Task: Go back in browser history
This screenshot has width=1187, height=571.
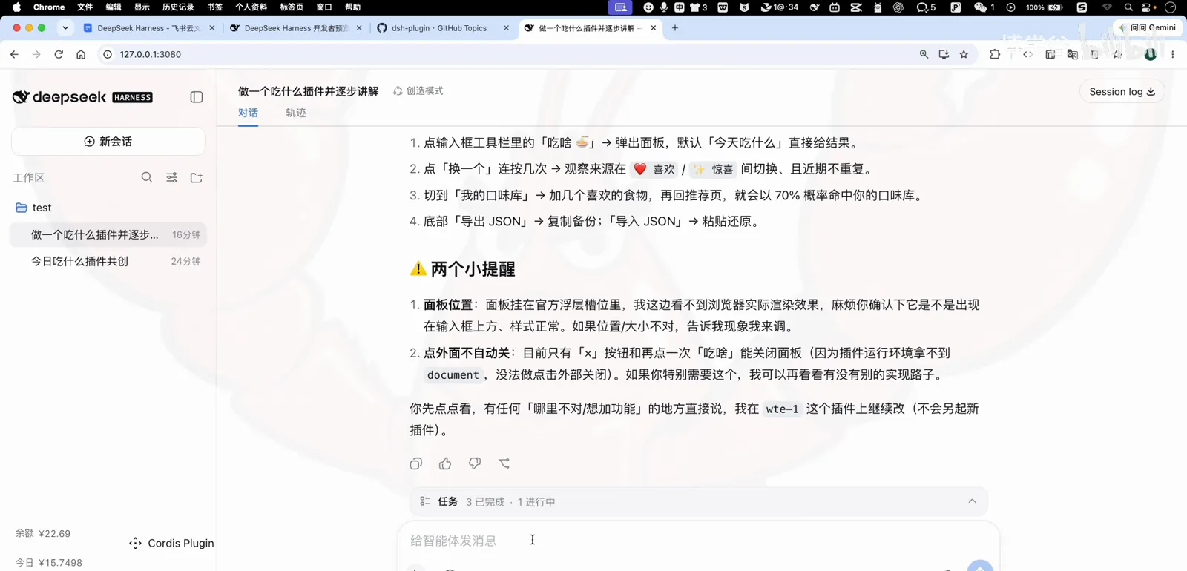Action: (x=14, y=54)
